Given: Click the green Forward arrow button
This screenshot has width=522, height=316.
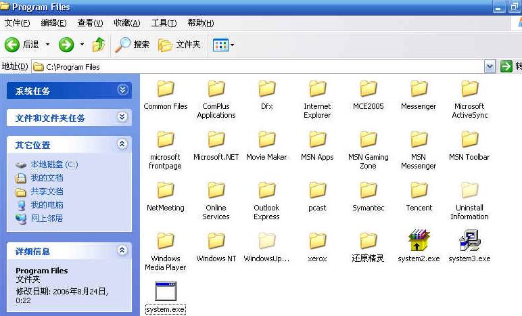Looking at the screenshot, I should [66, 45].
